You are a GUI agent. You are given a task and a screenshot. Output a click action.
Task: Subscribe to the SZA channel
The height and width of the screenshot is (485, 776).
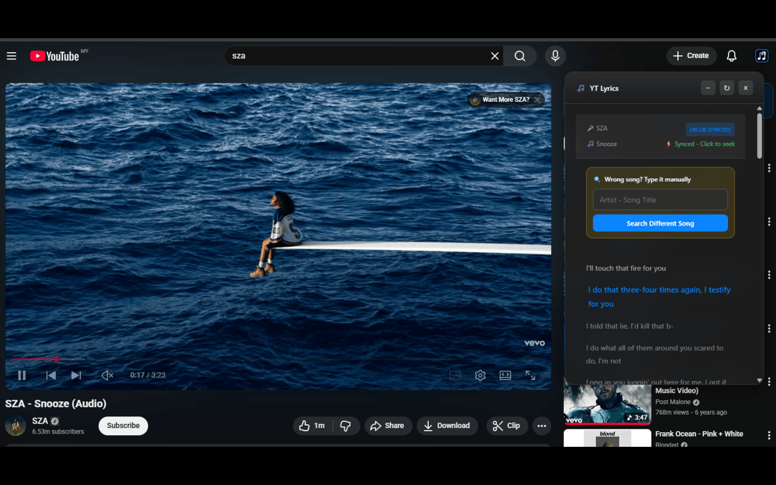(123, 426)
